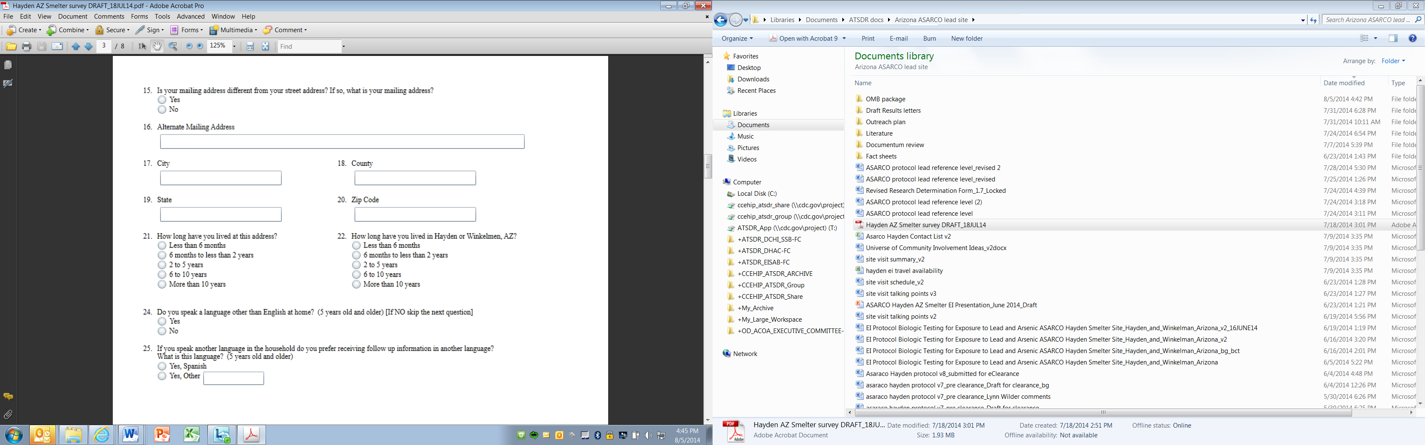Click the Alternate Mailing Address field
1425x445 pixels.
pyautogui.click(x=342, y=142)
